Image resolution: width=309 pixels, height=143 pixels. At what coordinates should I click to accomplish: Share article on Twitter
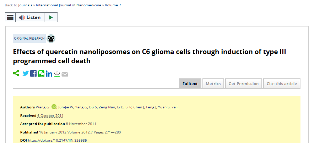pyautogui.click(x=26, y=73)
